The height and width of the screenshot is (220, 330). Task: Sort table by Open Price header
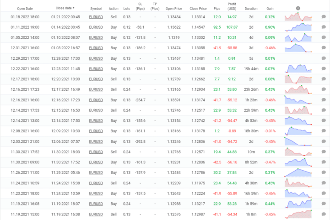coord(173,9)
